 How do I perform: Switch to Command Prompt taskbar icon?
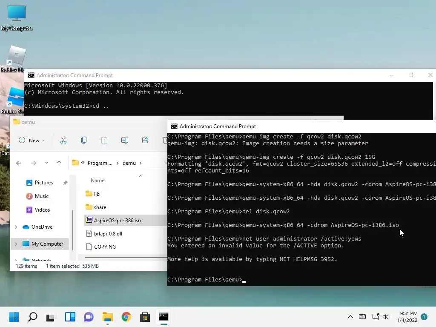pos(163,317)
